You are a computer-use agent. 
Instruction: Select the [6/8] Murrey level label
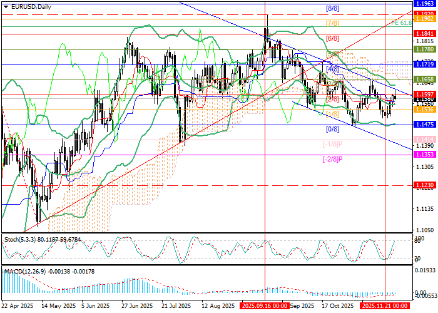coord(333,38)
